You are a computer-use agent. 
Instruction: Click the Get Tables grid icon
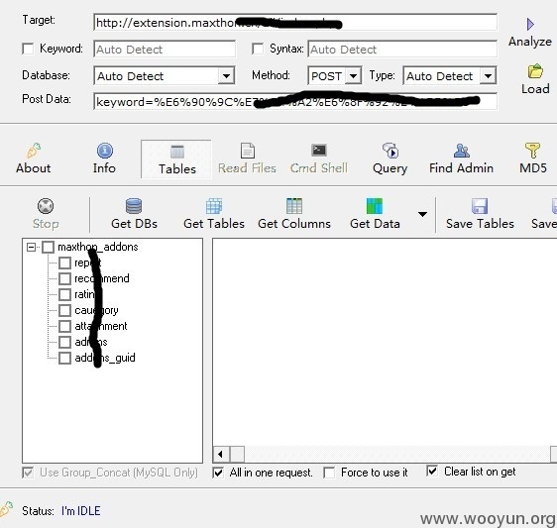214,206
